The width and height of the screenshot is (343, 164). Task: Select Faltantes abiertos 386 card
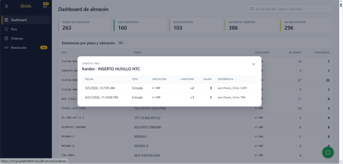[x=251, y=26]
